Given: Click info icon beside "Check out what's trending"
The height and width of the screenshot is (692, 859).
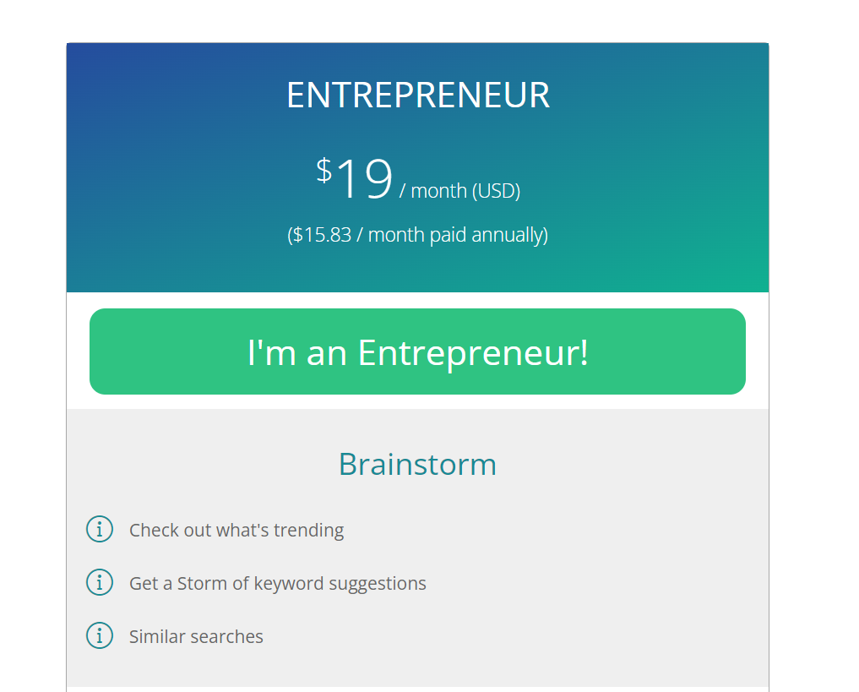Looking at the screenshot, I should (x=100, y=529).
